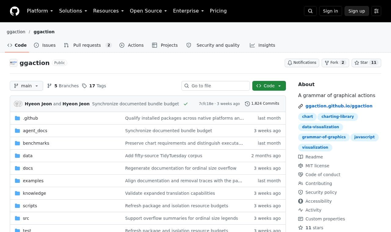Image resolution: width=391 pixels, height=232 pixels.
Task: Click the scripts folder icon
Action: pyautogui.click(x=17, y=206)
